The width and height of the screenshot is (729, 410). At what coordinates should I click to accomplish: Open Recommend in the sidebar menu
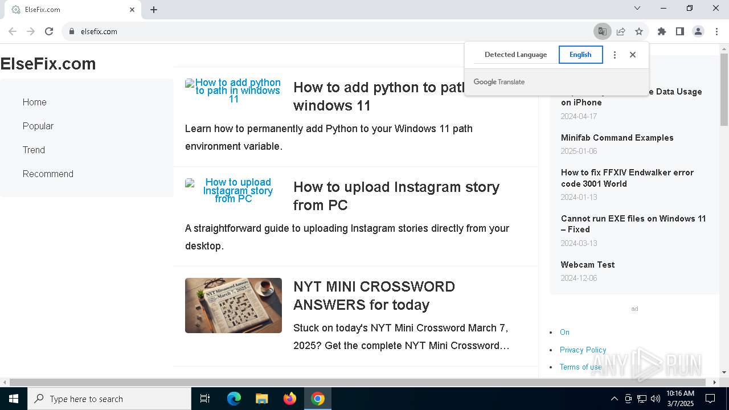click(x=48, y=174)
